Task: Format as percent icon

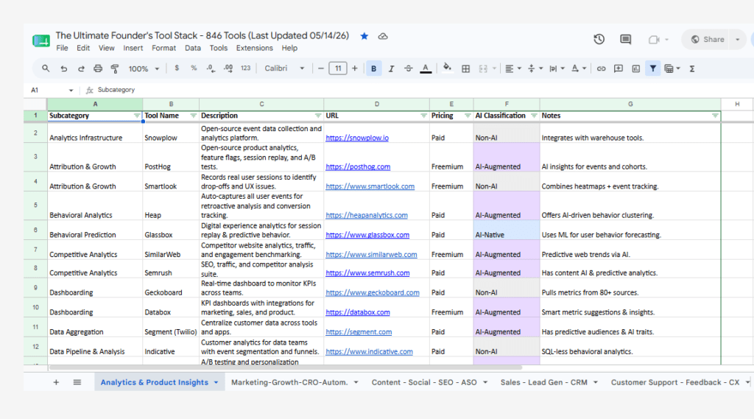Action: click(194, 68)
